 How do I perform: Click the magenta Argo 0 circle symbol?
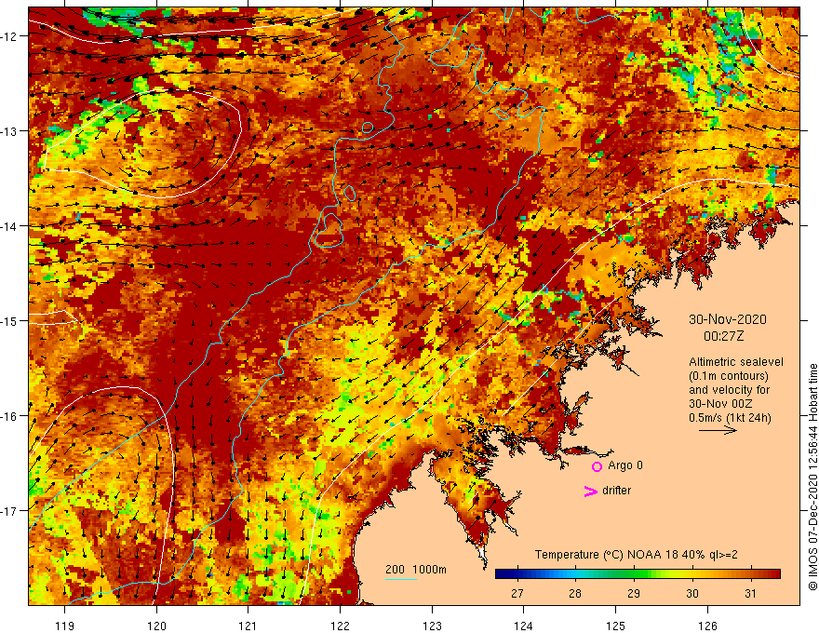click(597, 466)
